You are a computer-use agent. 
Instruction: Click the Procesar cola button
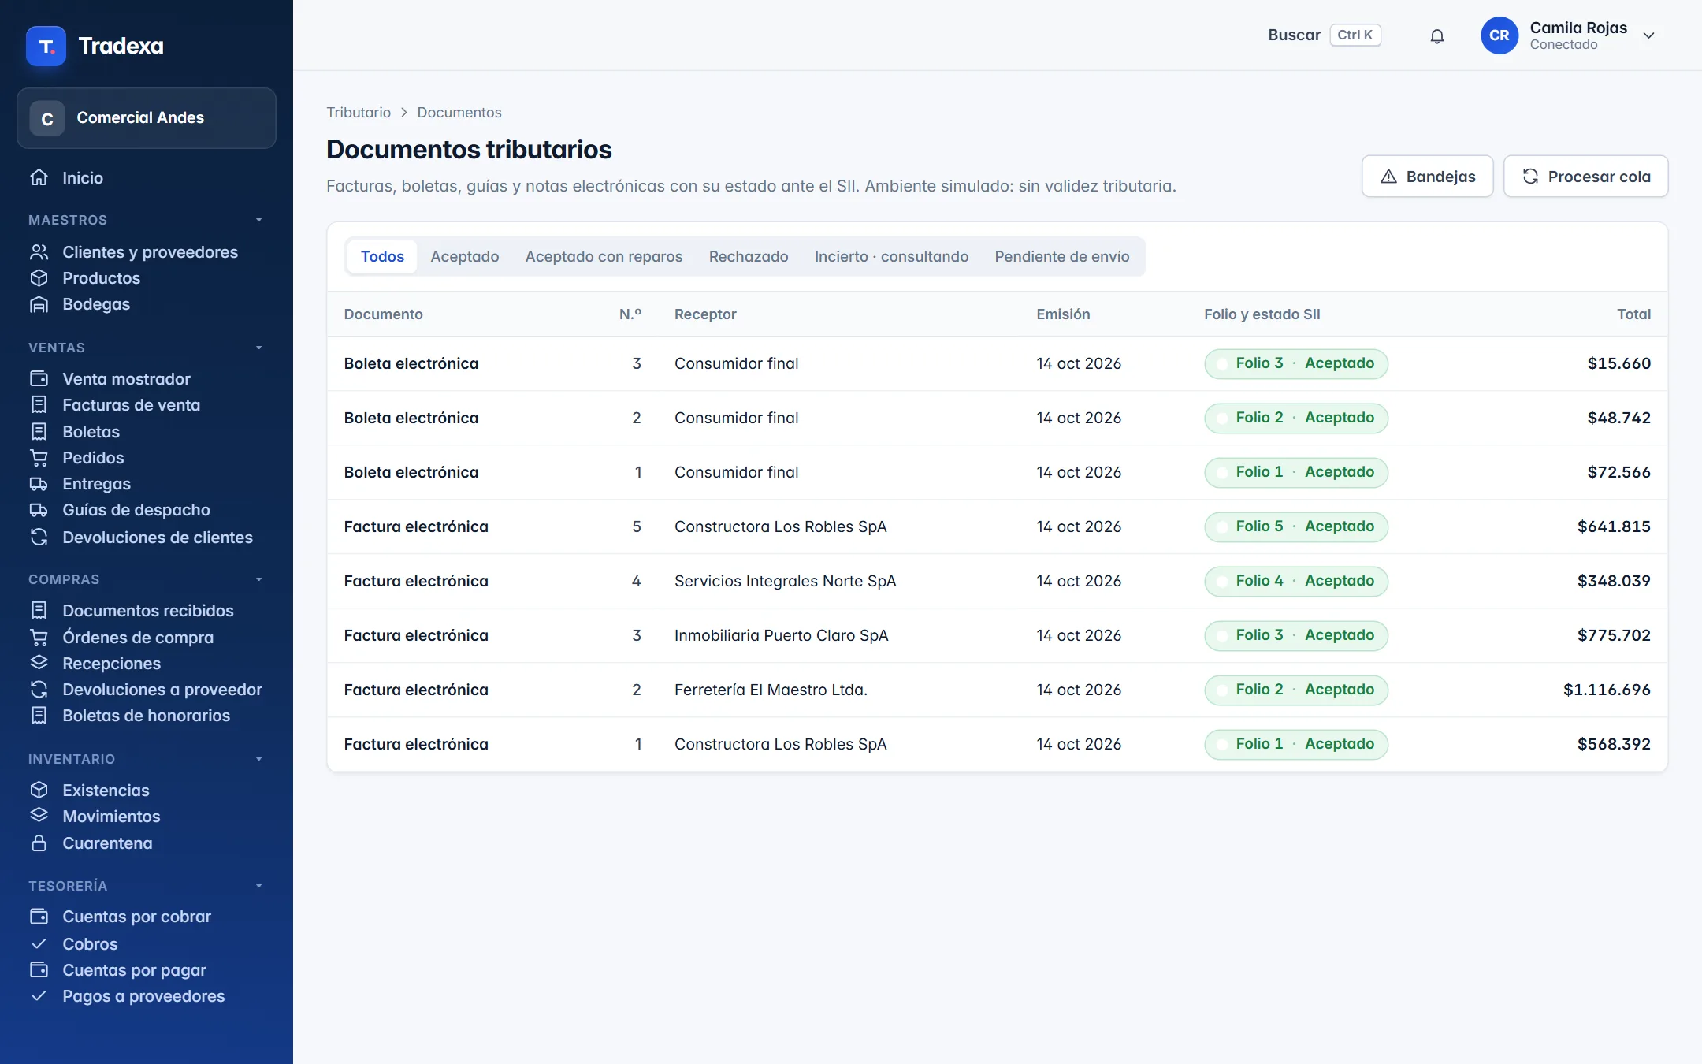pos(1585,177)
